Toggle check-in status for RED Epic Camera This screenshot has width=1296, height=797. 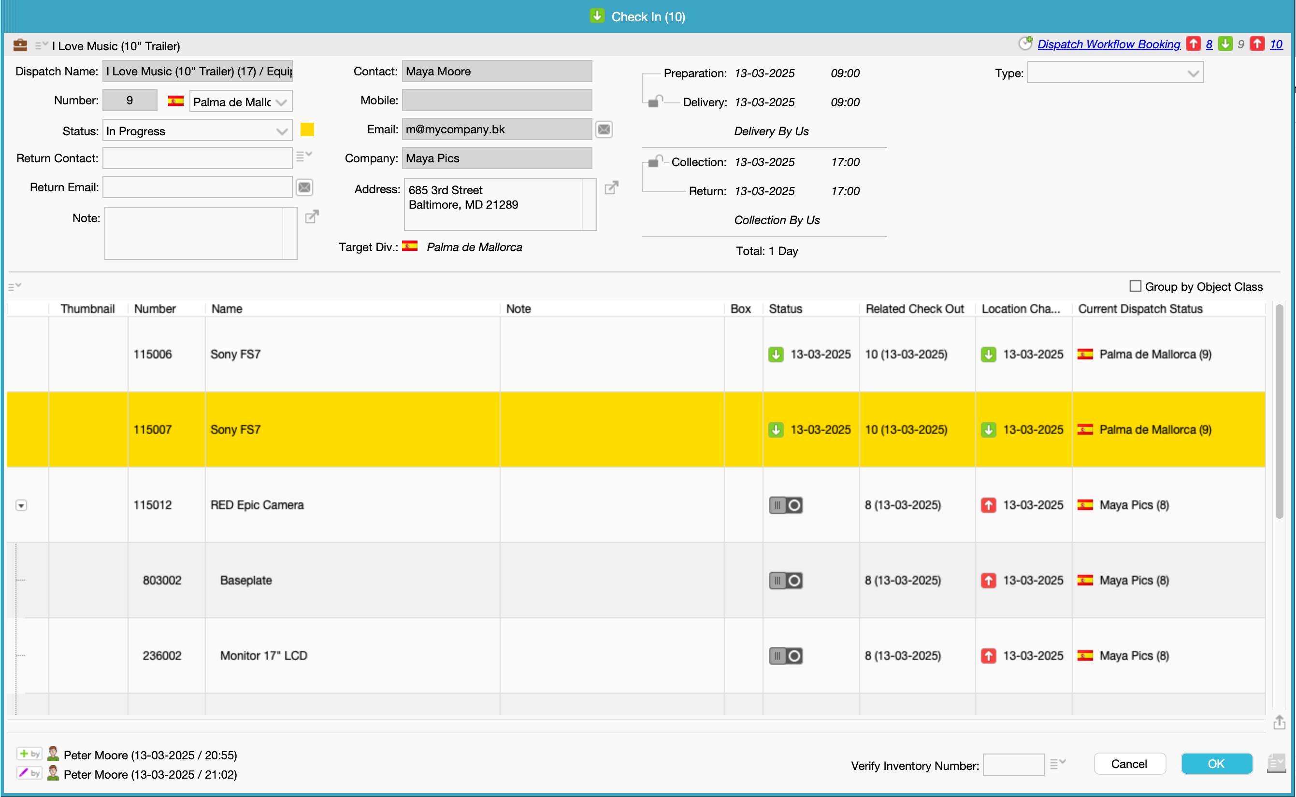786,506
